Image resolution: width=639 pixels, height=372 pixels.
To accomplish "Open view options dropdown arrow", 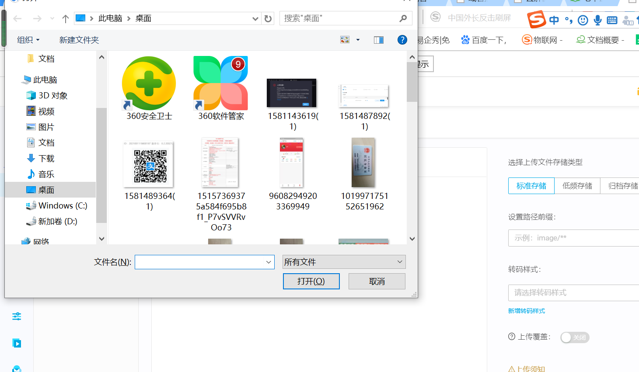I will [x=358, y=40].
